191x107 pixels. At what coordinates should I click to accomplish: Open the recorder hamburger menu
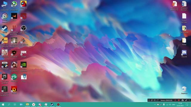[149, 100]
